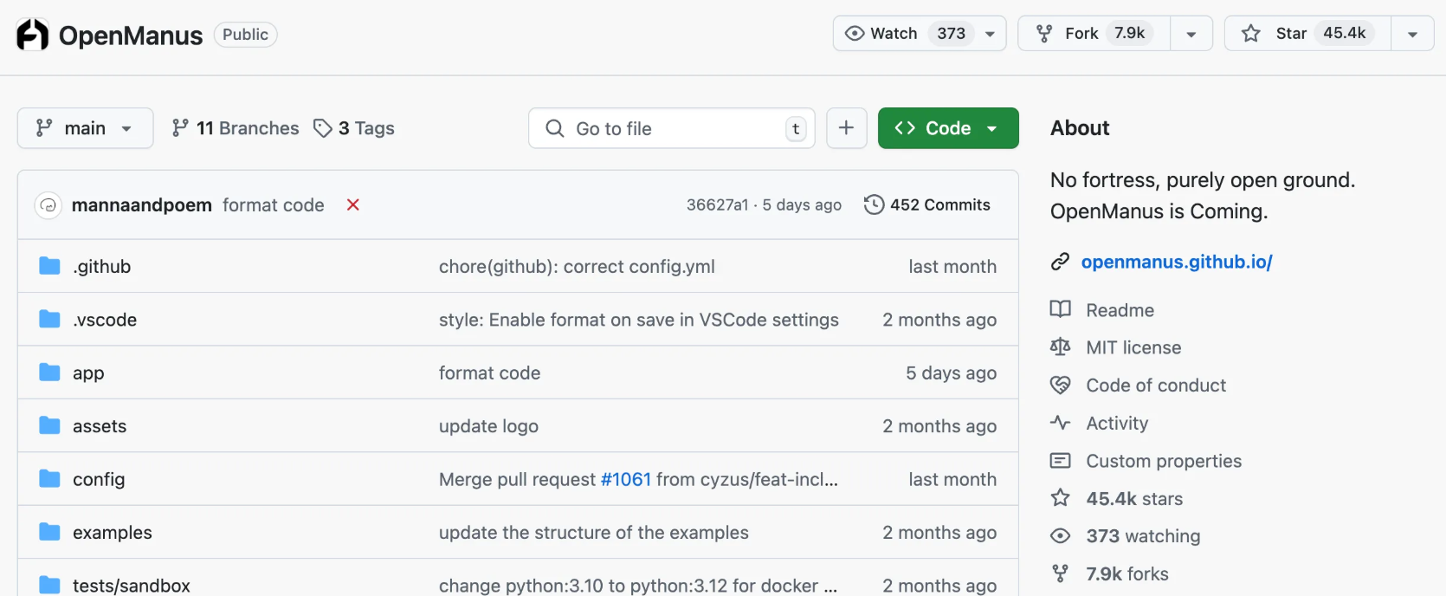Click the OpenManus logo avatar
1446x596 pixels.
coord(33,35)
